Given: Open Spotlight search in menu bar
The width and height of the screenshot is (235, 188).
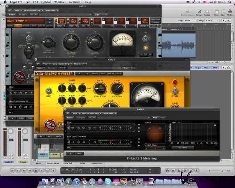Looking at the screenshot, I should (230, 2).
